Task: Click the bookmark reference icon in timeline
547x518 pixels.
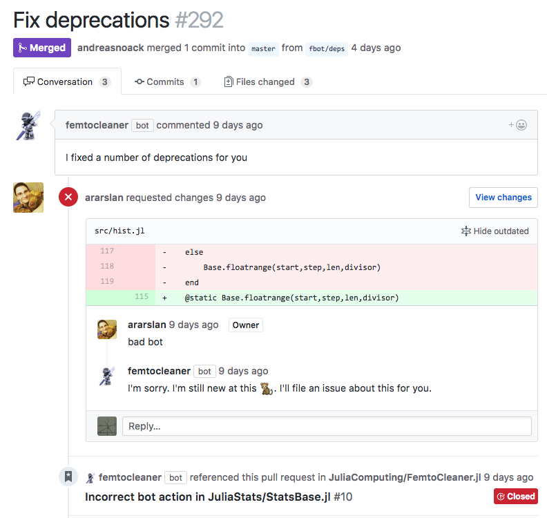Action: pos(68,477)
